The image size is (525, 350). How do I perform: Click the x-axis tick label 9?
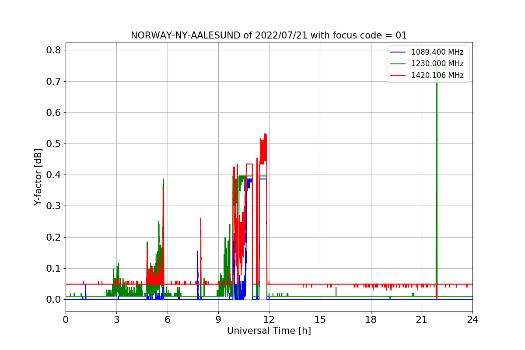tap(218, 319)
